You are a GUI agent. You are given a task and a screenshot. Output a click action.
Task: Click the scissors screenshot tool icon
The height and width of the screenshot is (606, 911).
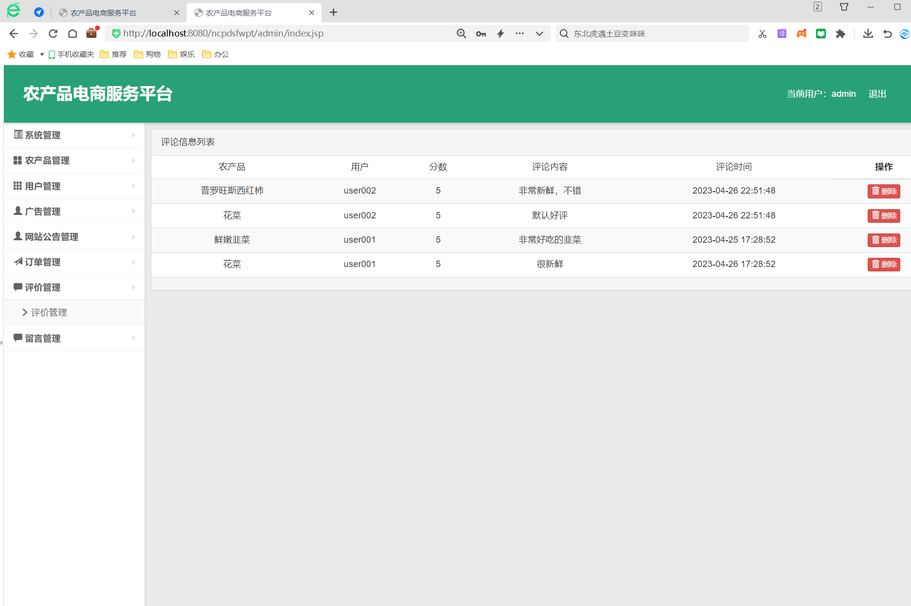pyautogui.click(x=762, y=34)
